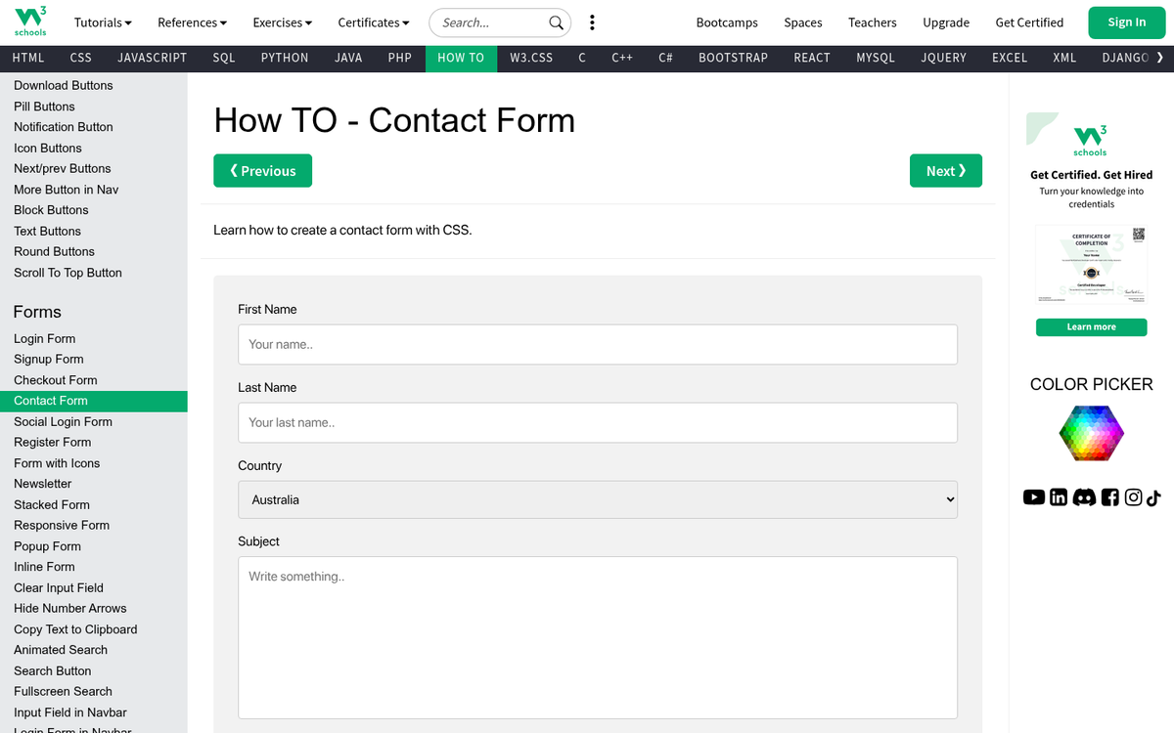The height and width of the screenshot is (733, 1174).
Task: Switch to the PYTHON tab
Action: click(284, 58)
